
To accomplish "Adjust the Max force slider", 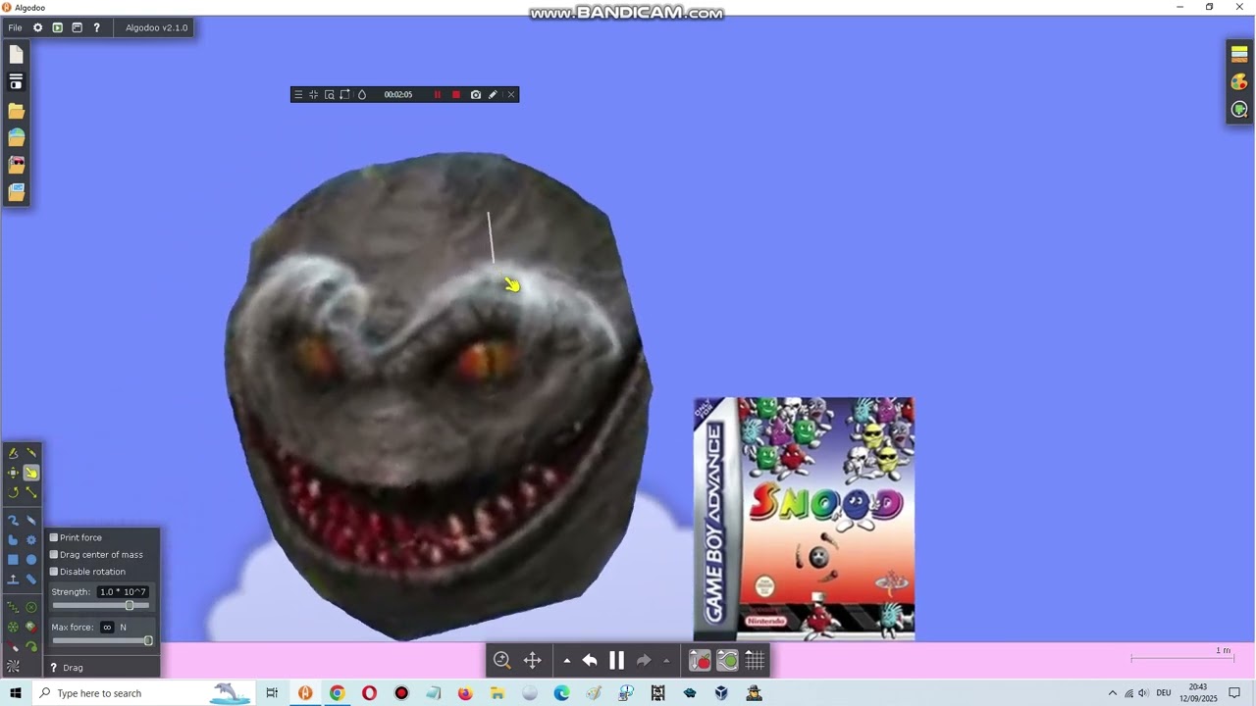I will 102,640.
